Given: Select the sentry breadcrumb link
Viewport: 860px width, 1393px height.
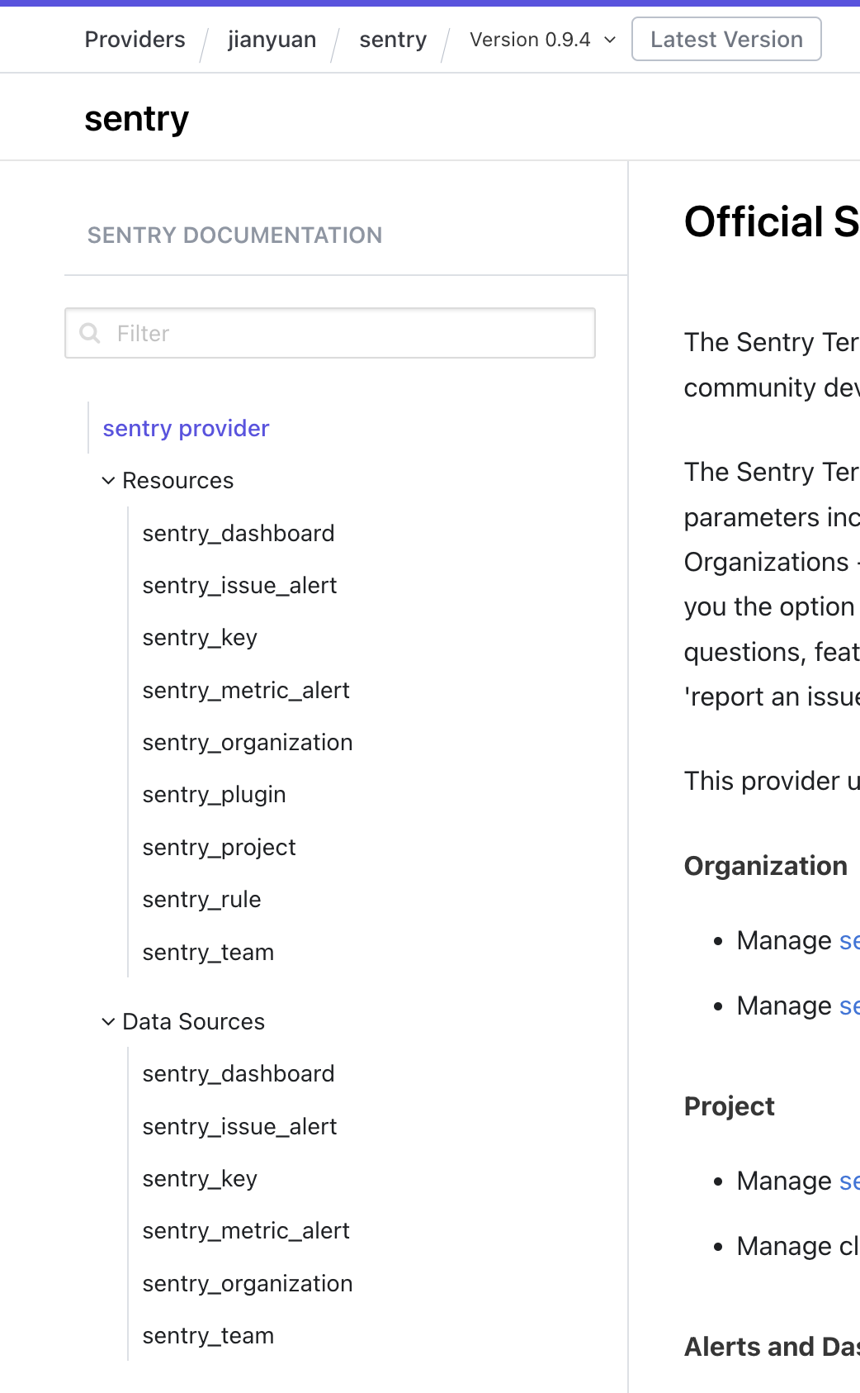Looking at the screenshot, I should point(393,40).
